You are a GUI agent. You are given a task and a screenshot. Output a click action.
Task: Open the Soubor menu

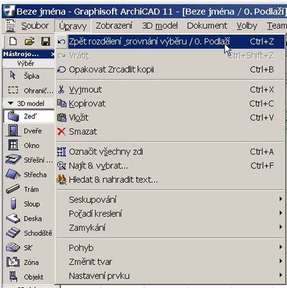(35, 26)
